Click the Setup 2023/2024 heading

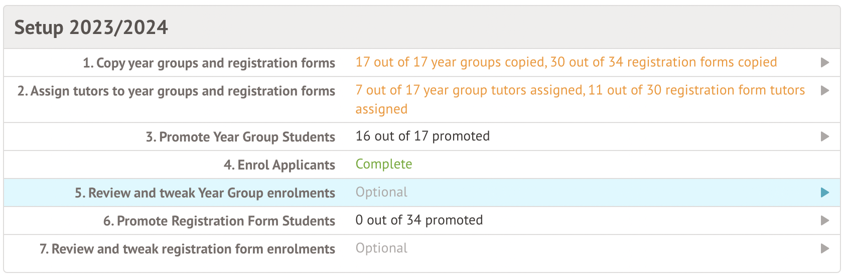tap(91, 27)
